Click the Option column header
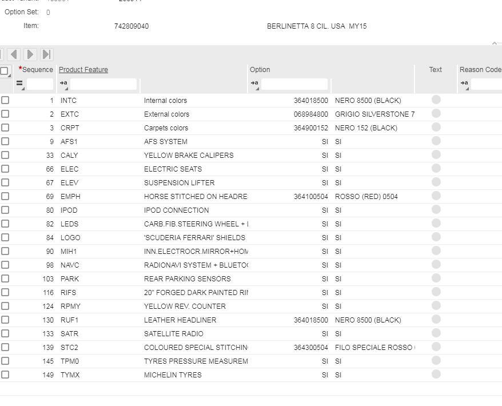The height and width of the screenshot is (406, 502). click(260, 70)
